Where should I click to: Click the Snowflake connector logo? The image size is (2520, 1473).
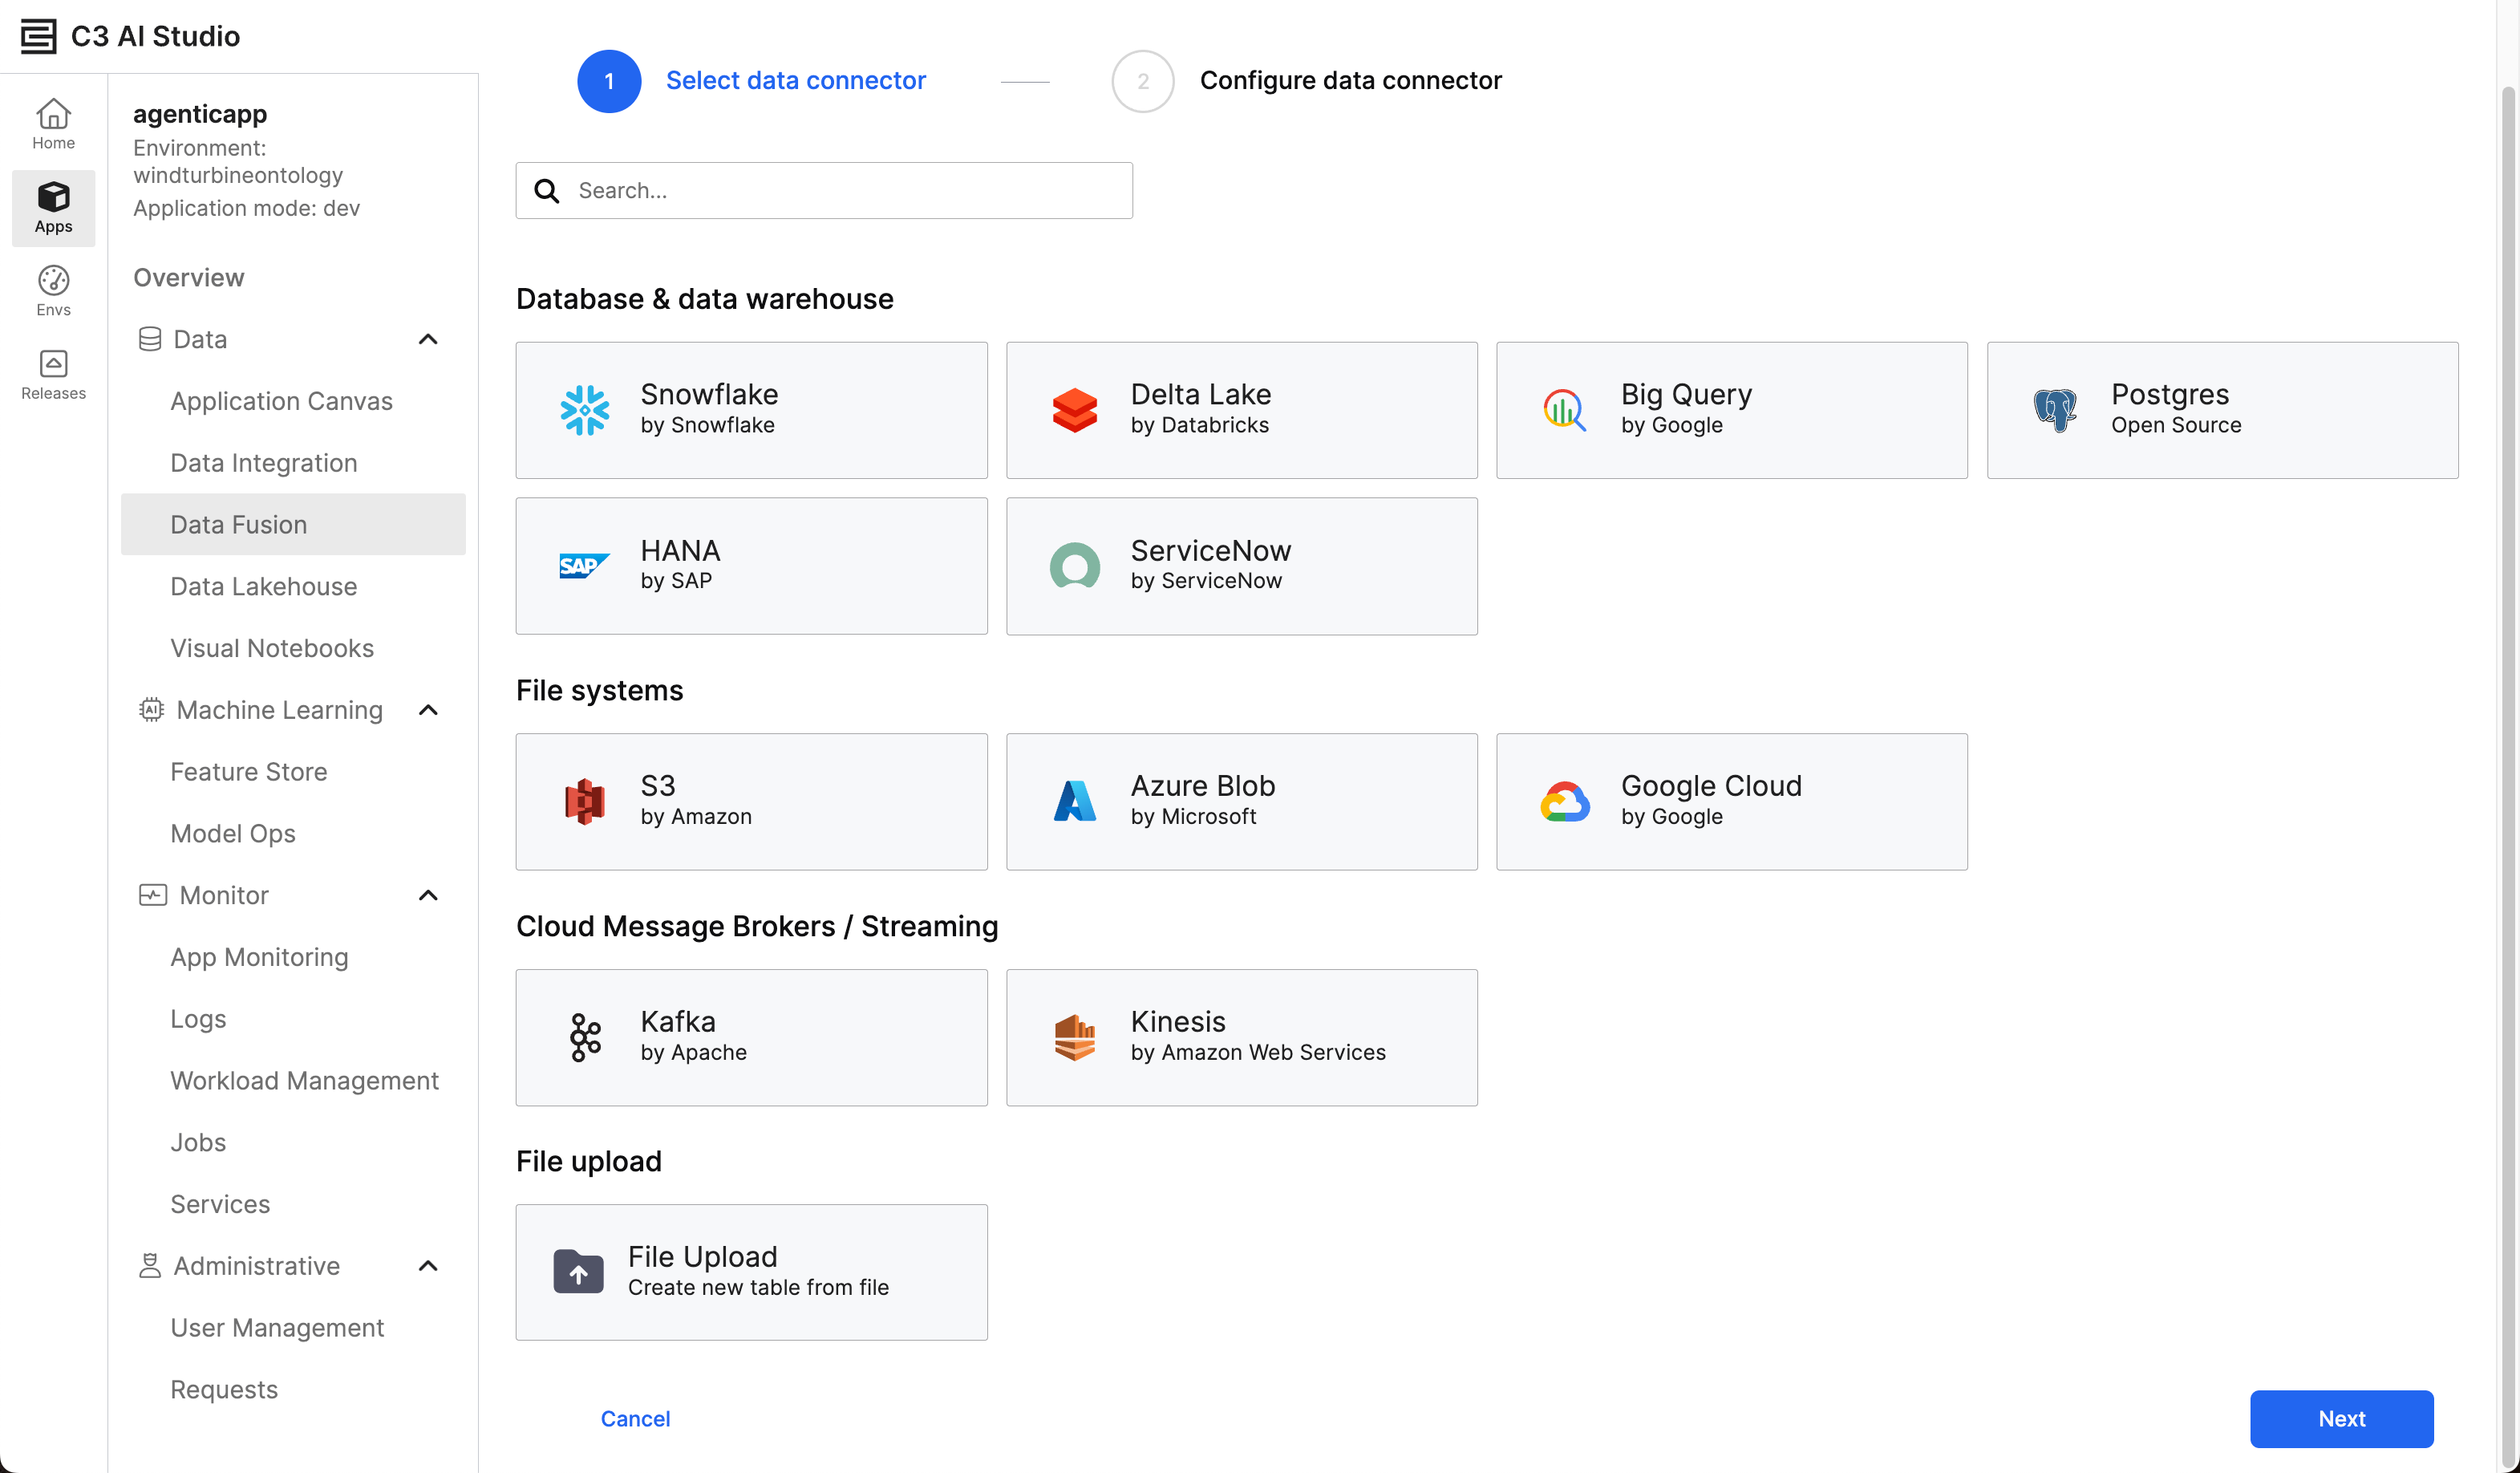click(x=584, y=410)
